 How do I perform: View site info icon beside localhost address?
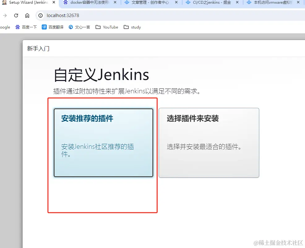tap(41, 15)
